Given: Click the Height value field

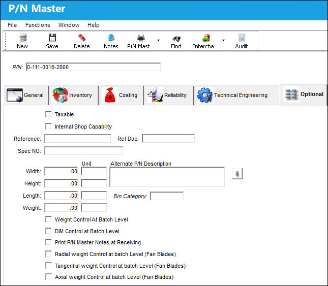Looking at the screenshot, I should coord(61,183).
